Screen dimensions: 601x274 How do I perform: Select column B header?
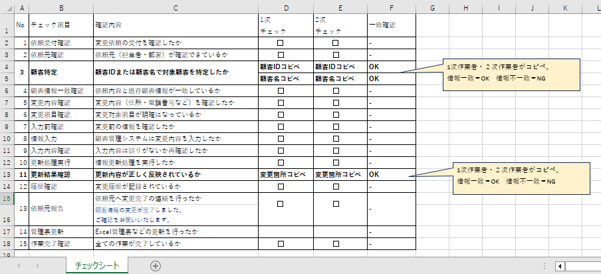coord(61,8)
